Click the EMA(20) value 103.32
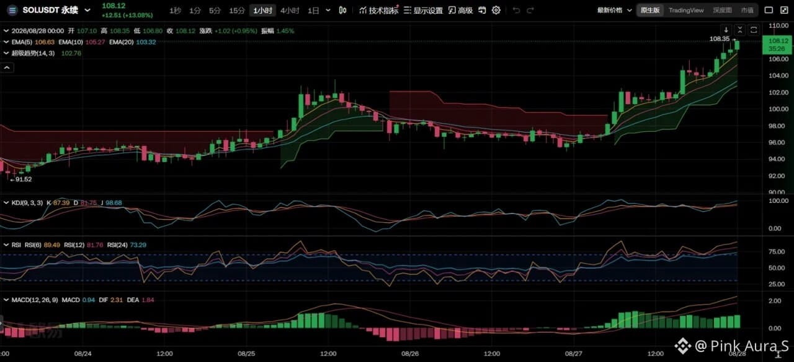Screen dimensions: 794x362 tap(146, 42)
